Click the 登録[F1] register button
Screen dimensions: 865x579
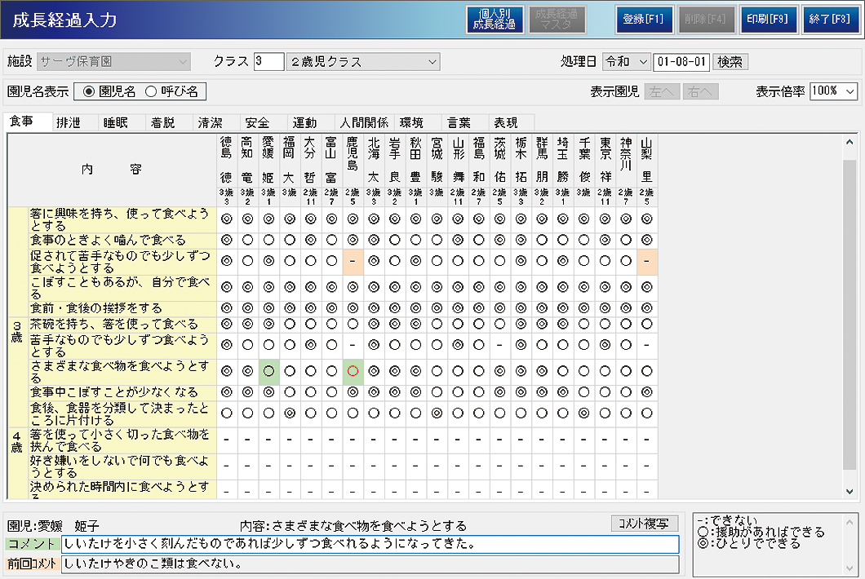tap(644, 20)
